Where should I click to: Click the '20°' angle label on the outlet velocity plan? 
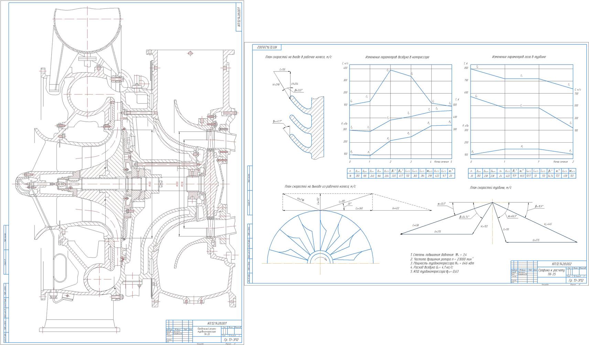point(350,204)
